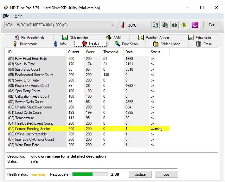Click the Erase trash can icon
The height and width of the screenshot is (182, 225).
pos(198,44)
